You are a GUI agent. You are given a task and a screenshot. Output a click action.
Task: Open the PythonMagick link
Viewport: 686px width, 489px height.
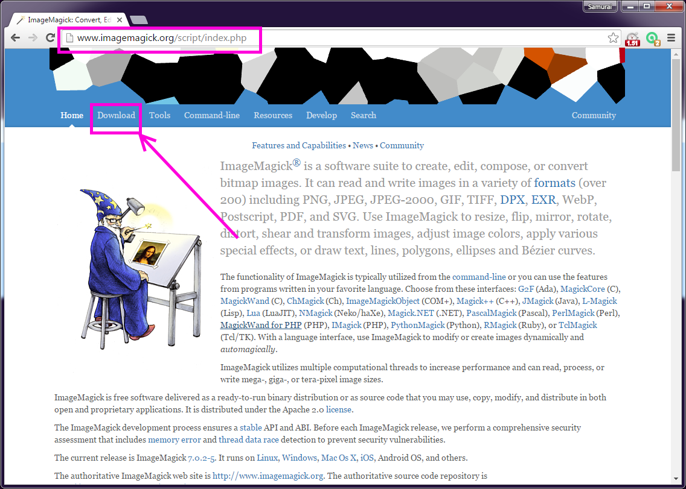(x=418, y=325)
